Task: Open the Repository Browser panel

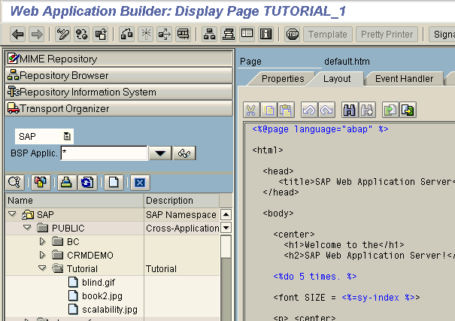Action: click(119, 75)
